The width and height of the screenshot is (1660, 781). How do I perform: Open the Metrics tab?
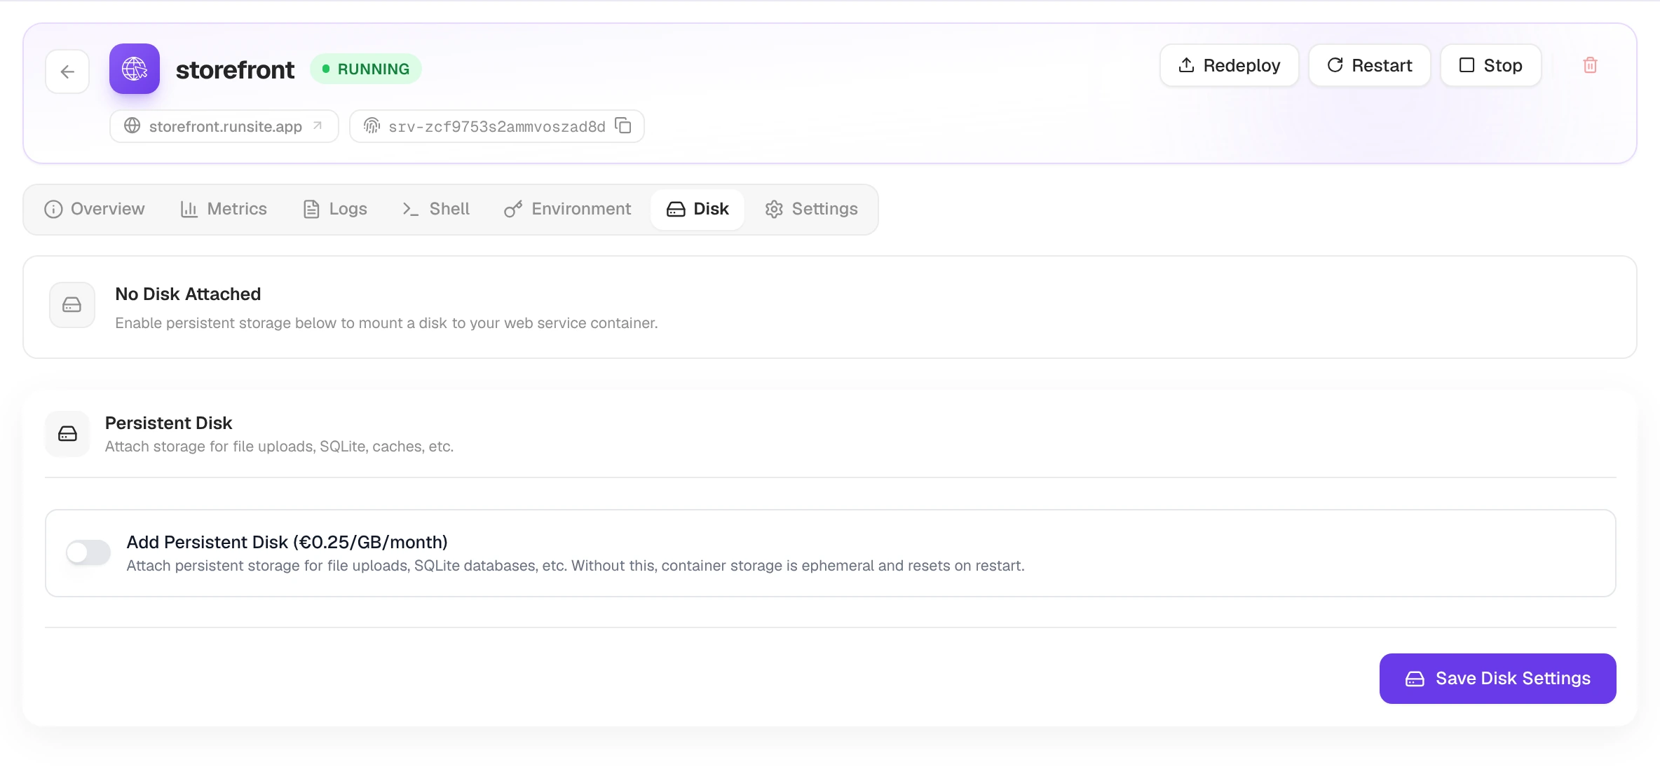pyautogui.click(x=224, y=209)
